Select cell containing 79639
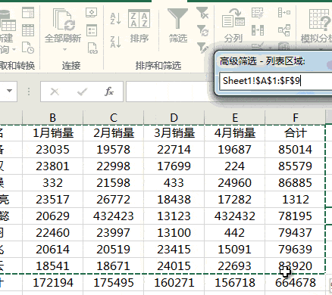The image size is (332, 295). (296, 250)
